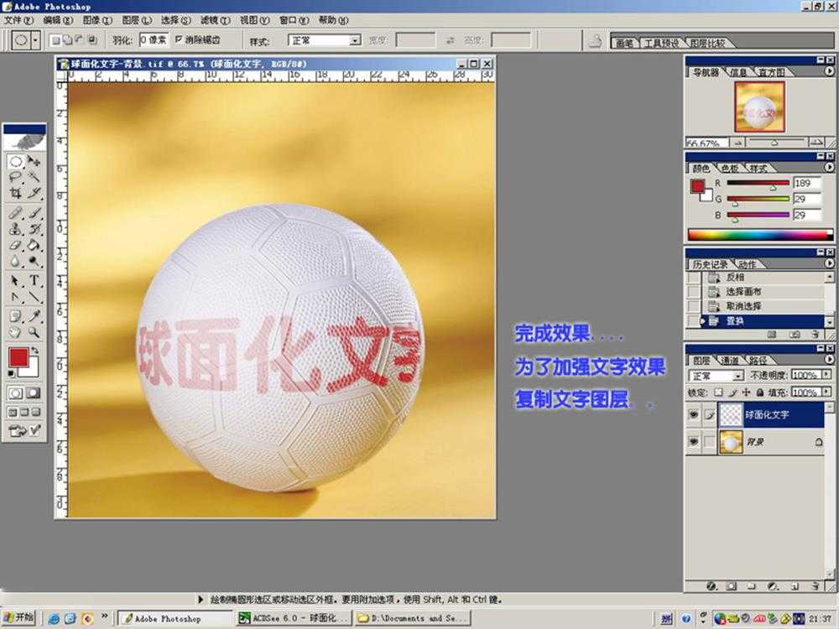
Task: Open the opacity (不透明度) slider arrow
Action: (x=827, y=374)
